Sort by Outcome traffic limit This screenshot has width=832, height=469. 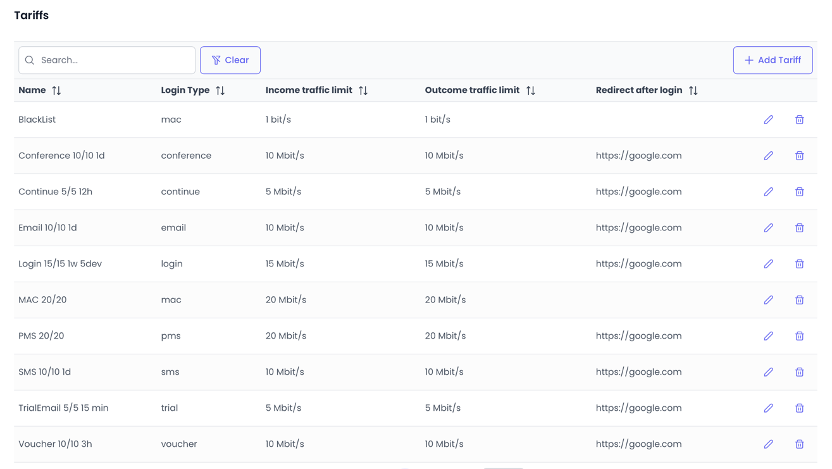click(530, 91)
